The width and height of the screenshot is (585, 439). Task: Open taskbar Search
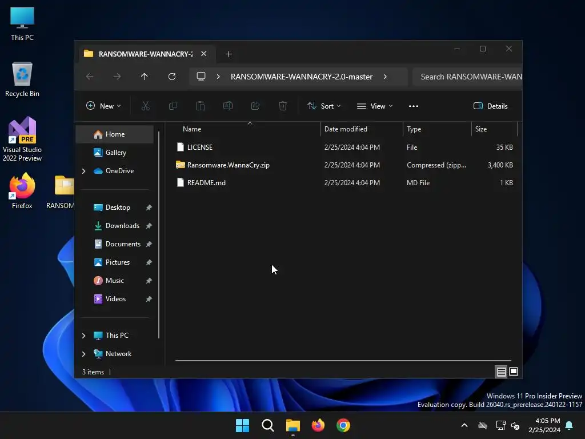click(x=268, y=425)
